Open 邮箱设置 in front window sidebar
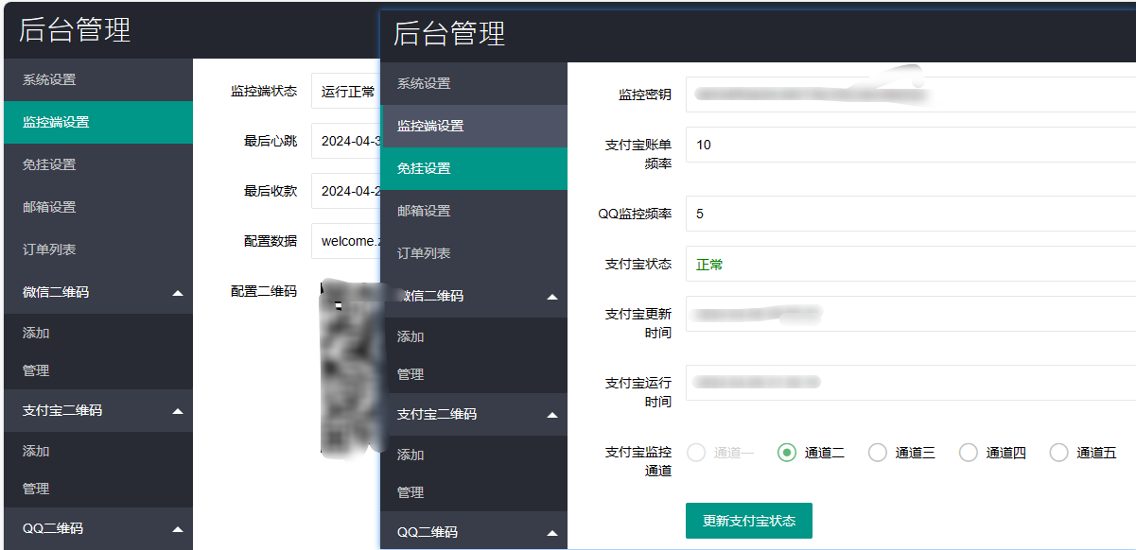Image resolution: width=1136 pixels, height=550 pixels. [474, 211]
